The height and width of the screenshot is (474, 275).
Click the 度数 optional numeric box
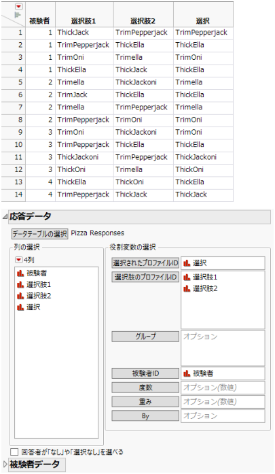point(223,387)
